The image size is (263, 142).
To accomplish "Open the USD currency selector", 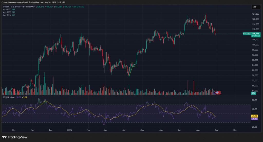I will click(254, 7).
